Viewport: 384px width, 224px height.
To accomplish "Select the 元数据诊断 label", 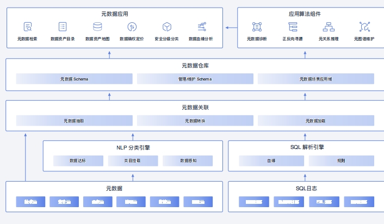I will (x=257, y=39).
